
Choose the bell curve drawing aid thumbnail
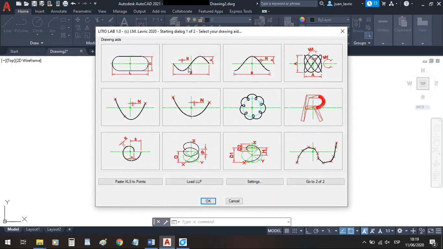(252, 63)
